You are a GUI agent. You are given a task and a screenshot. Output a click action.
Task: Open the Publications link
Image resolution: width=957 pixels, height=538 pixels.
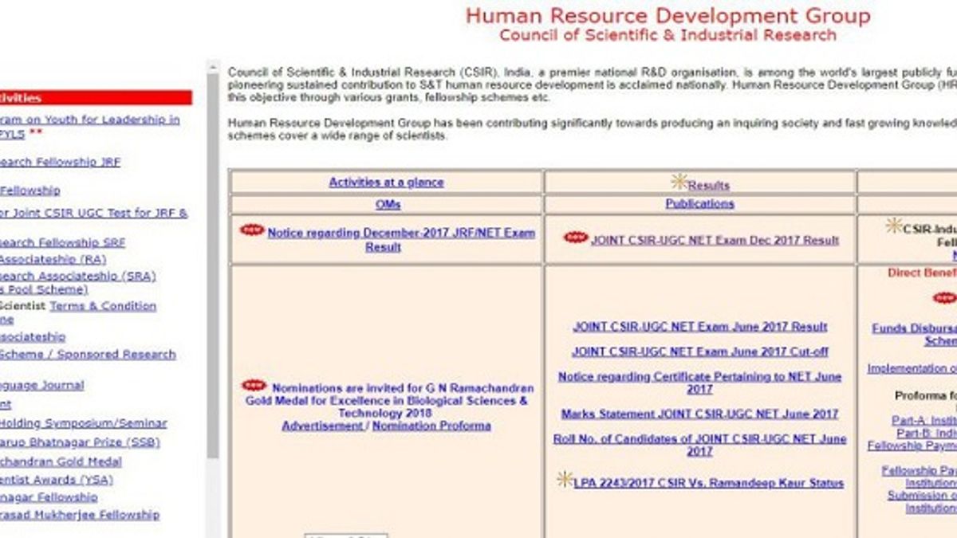700,204
